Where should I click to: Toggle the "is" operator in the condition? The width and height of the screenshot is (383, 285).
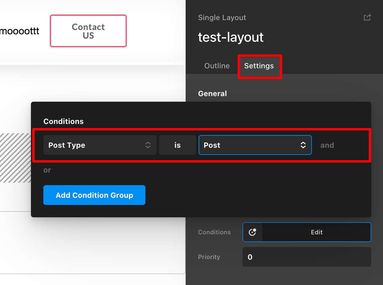click(x=177, y=145)
